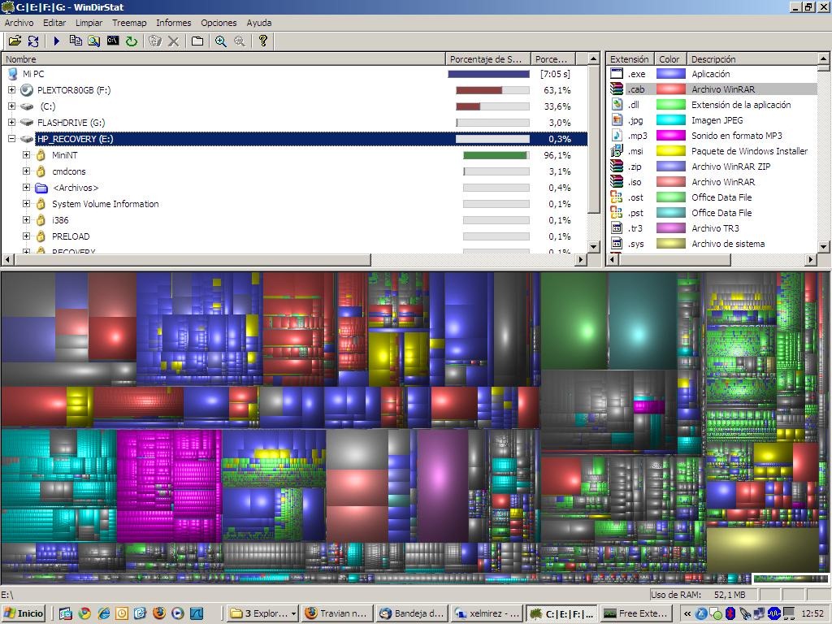
Task: Click the green Refresh selected icon
Action: [131, 41]
